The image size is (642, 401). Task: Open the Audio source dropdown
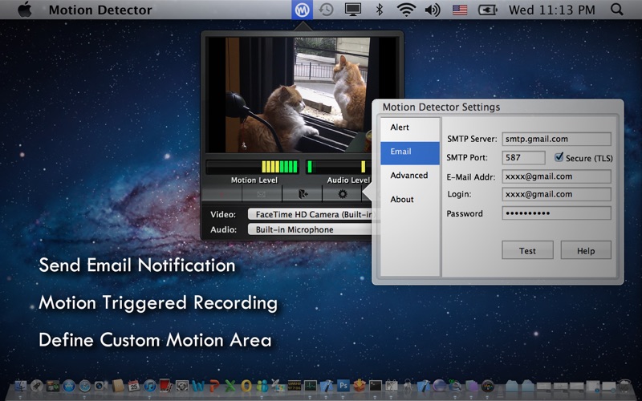(x=311, y=229)
